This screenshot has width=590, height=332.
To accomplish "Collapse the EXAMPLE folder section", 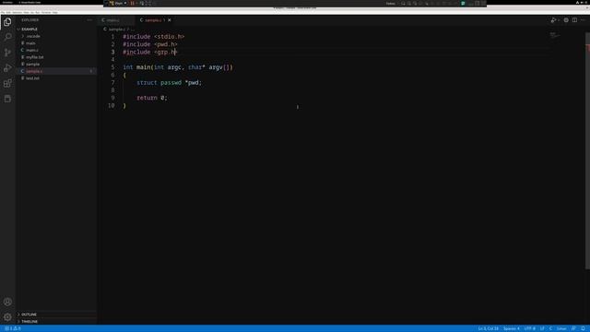I will point(29,29).
